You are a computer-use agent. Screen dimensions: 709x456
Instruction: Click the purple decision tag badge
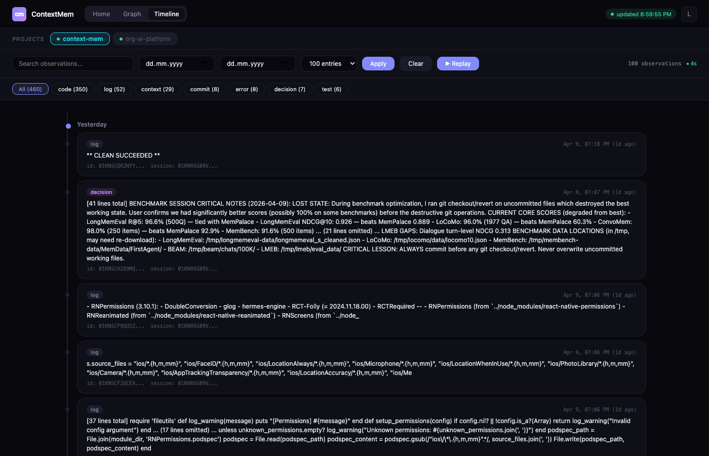(101, 192)
